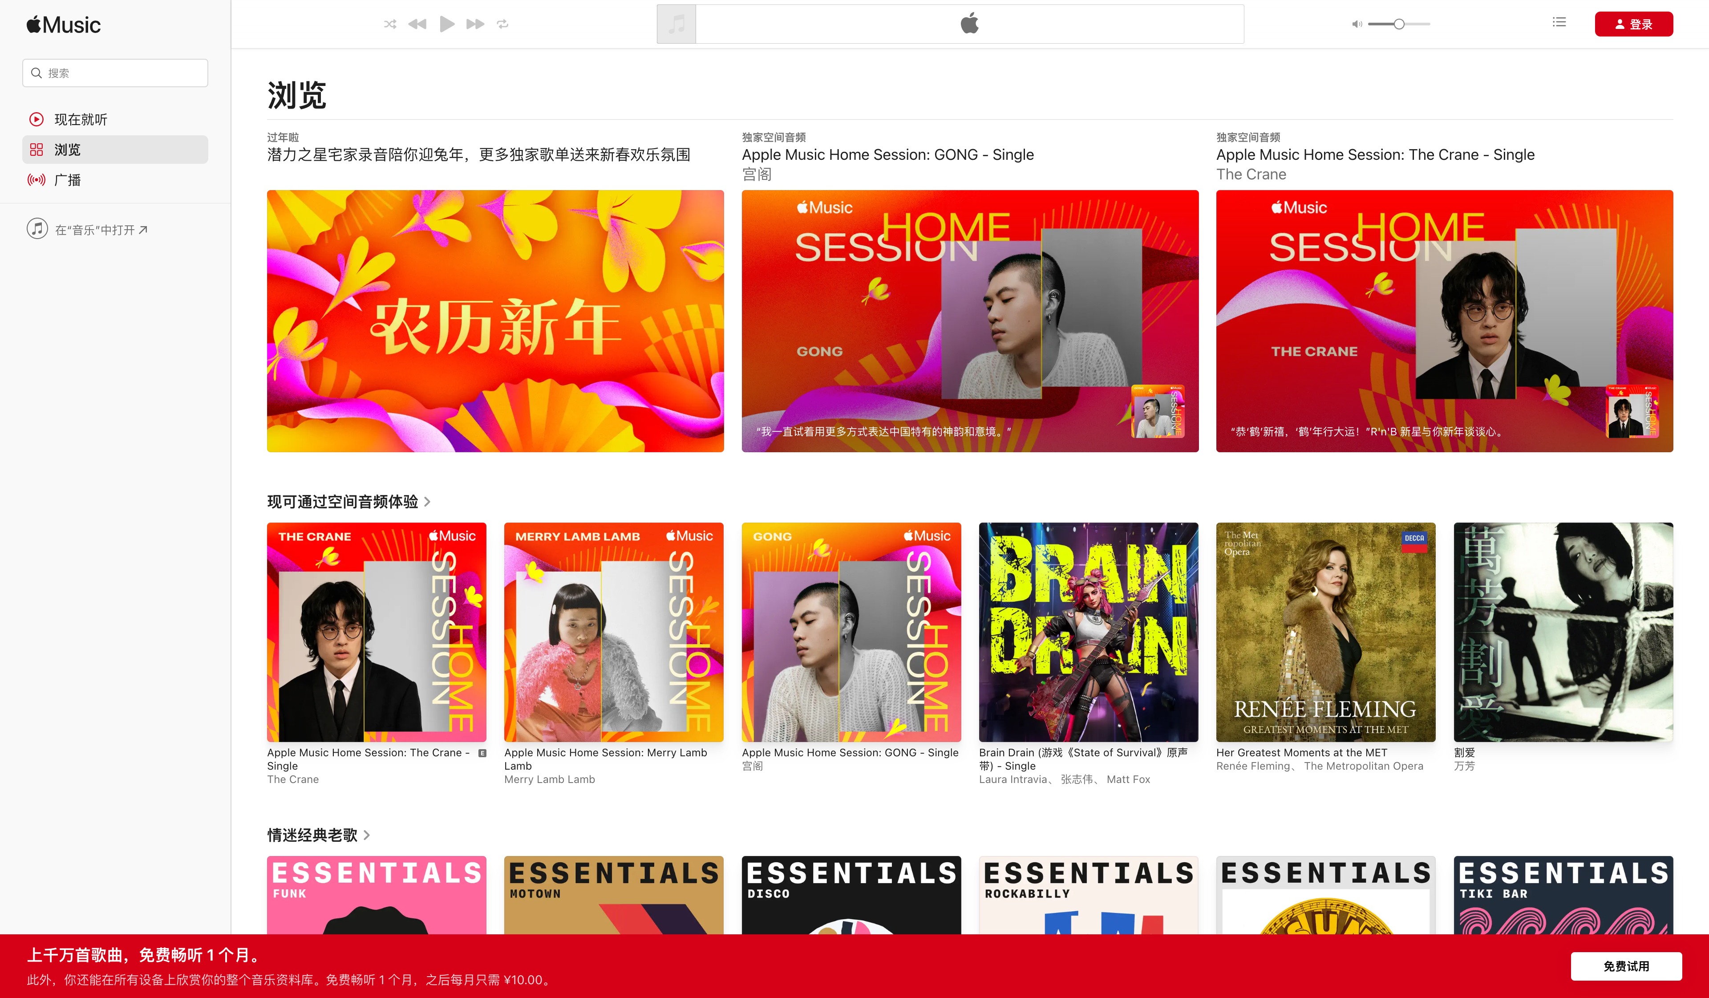This screenshot has width=1709, height=998.
Task: Skip to the next track
Action: point(475,24)
